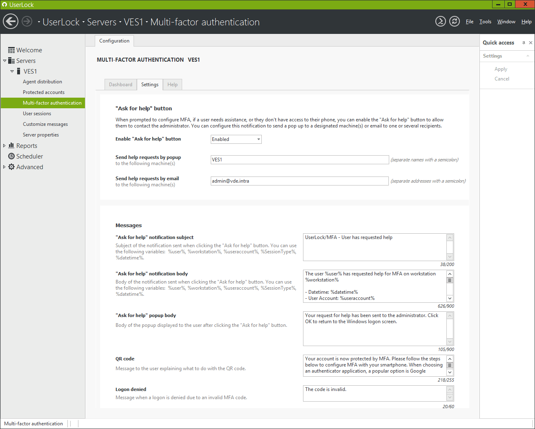Image resolution: width=535 pixels, height=429 pixels.
Task: Click scroll up arrow in QR code box
Action: [x=450, y=359]
